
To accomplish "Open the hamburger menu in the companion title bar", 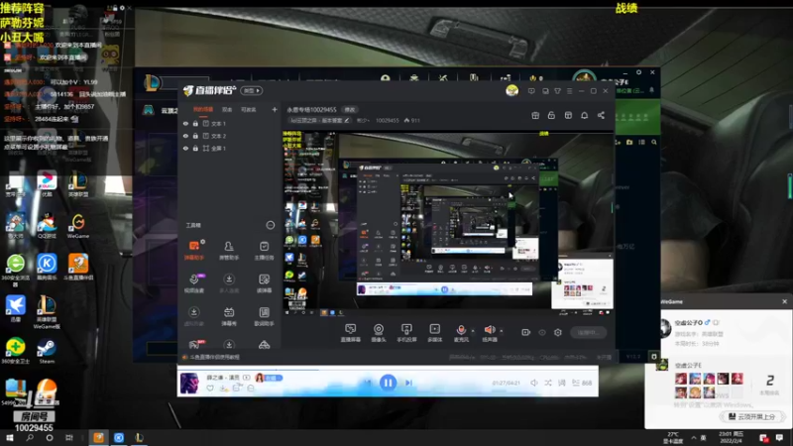I will click(569, 91).
